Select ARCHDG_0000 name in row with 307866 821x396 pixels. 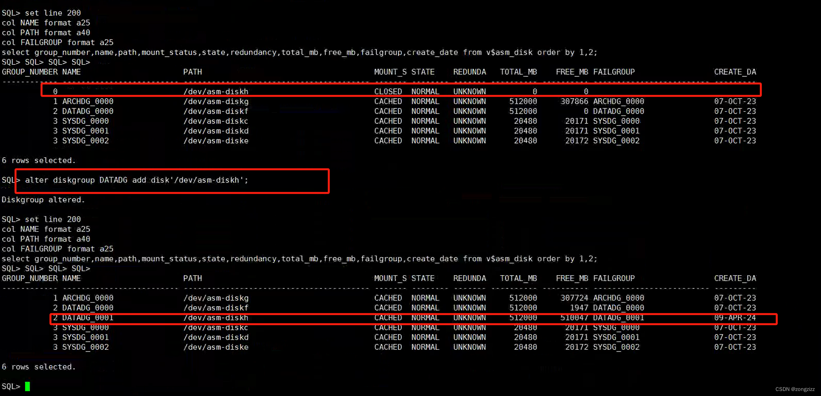(88, 101)
